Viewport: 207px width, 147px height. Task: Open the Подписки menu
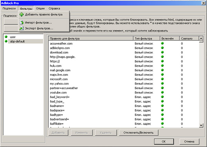9,8
